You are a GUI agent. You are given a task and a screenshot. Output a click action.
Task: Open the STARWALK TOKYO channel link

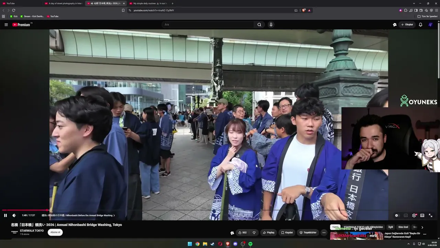click(x=32, y=230)
